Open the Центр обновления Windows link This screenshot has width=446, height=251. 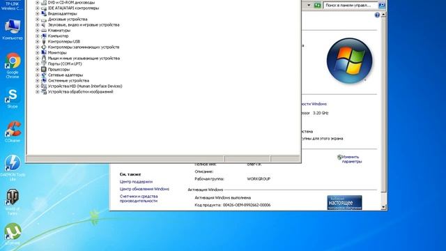pos(144,189)
